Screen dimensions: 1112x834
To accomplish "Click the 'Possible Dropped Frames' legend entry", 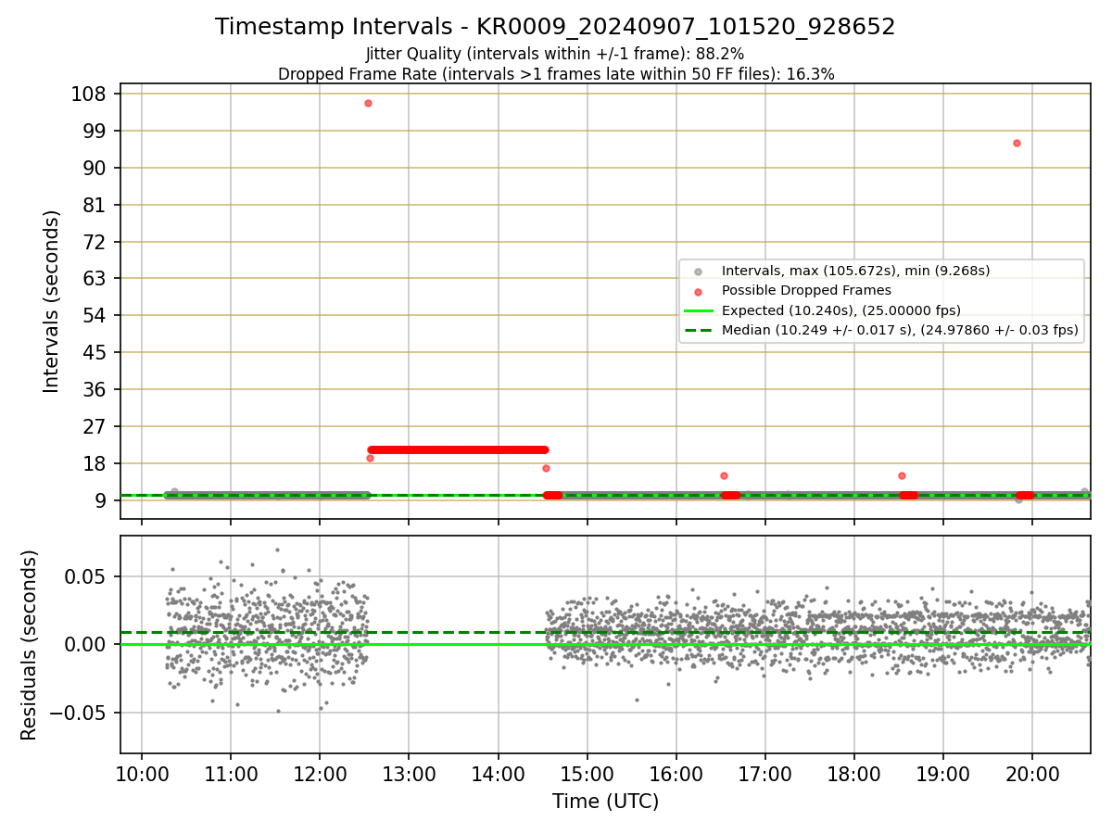I will [x=806, y=290].
